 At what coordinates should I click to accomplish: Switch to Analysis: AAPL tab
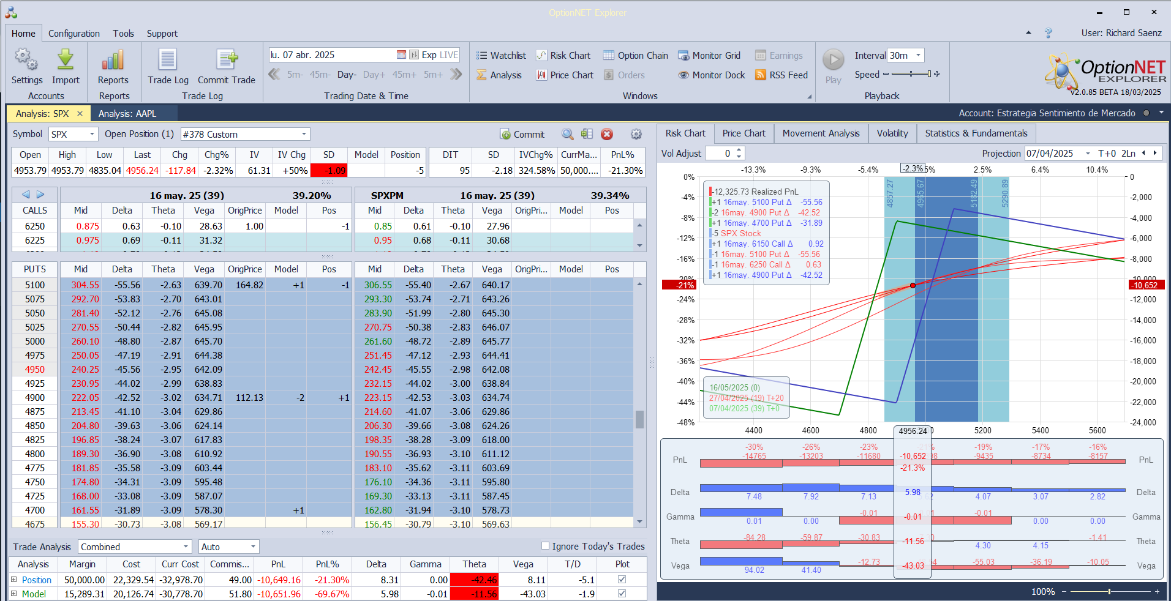pyautogui.click(x=127, y=114)
